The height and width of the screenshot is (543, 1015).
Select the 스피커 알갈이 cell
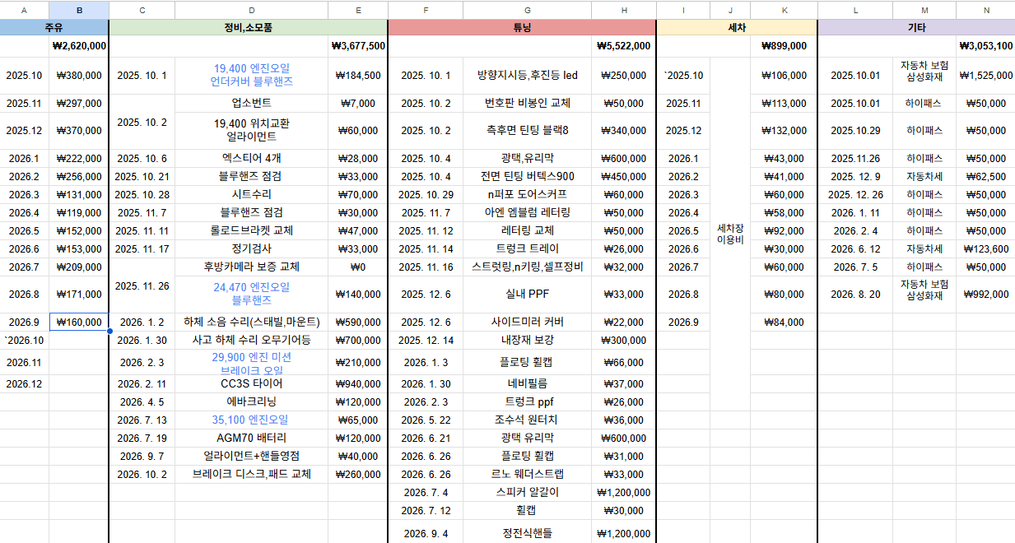527,492
